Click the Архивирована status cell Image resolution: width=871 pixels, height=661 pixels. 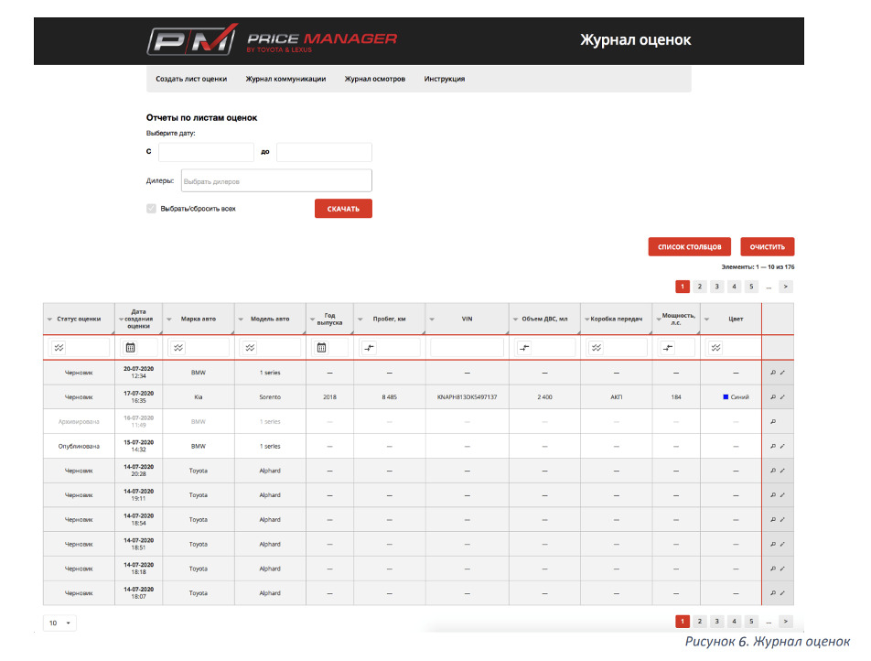[x=79, y=421]
